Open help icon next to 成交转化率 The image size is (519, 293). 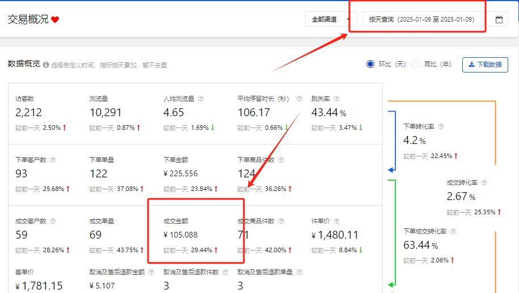[x=484, y=182]
